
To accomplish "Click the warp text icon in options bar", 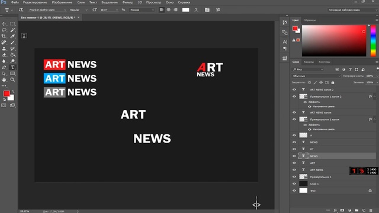I will click(196, 10).
